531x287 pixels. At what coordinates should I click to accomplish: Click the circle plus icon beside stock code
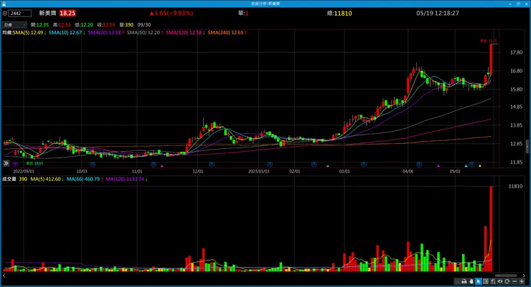point(5,13)
